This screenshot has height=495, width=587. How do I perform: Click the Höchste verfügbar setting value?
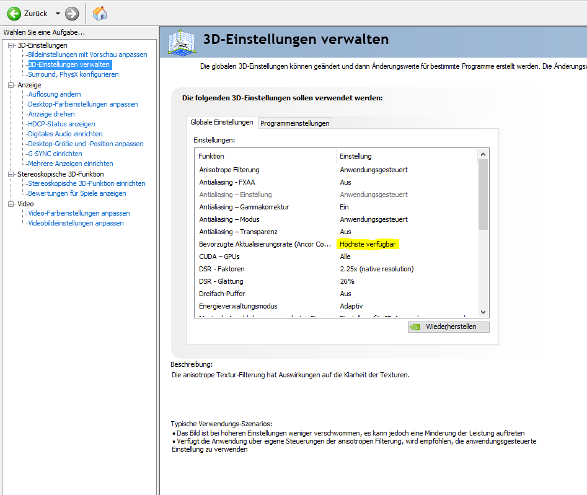[x=368, y=244]
